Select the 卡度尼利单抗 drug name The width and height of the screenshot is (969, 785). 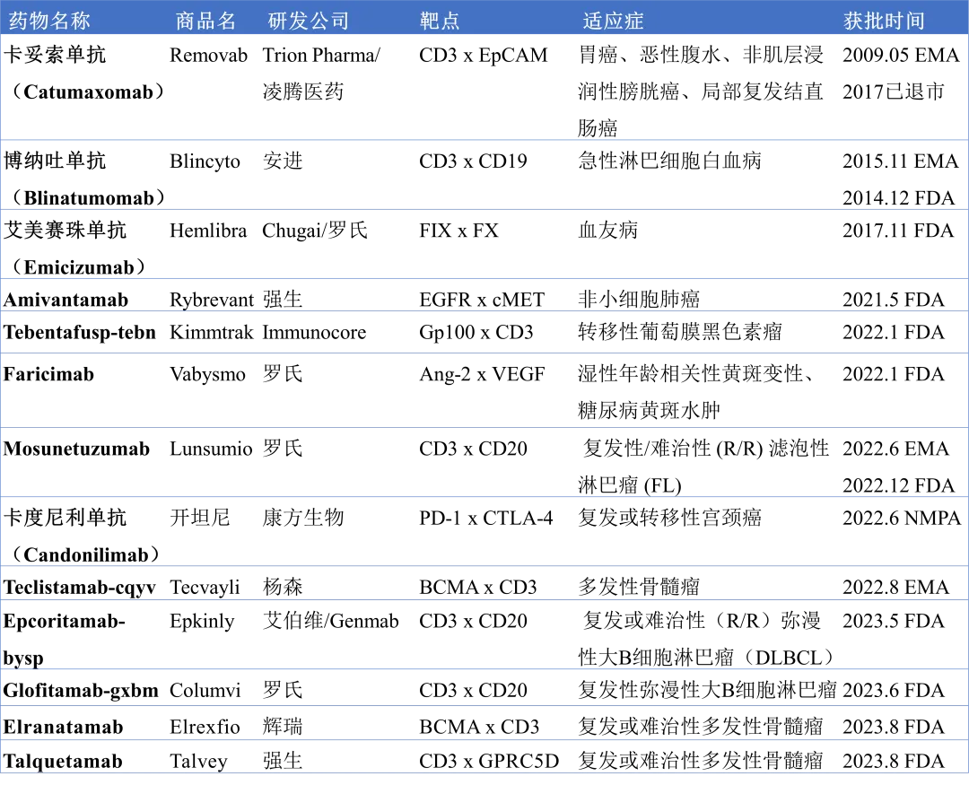(x=65, y=518)
